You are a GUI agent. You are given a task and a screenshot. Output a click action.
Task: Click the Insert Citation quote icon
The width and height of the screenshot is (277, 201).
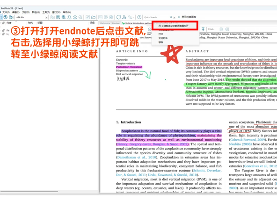[100, 17]
